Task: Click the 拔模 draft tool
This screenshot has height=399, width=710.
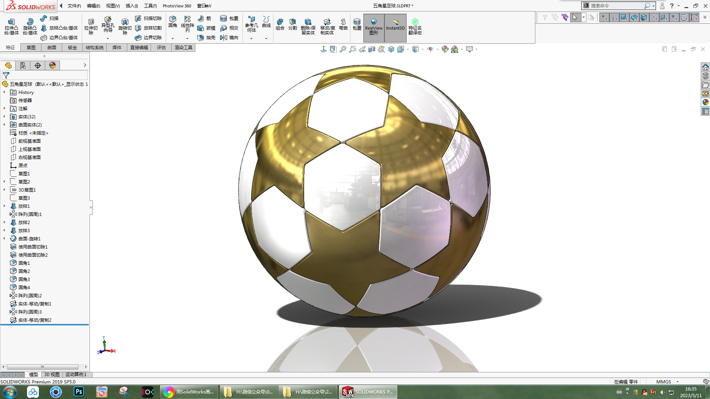Action: pos(206,28)
